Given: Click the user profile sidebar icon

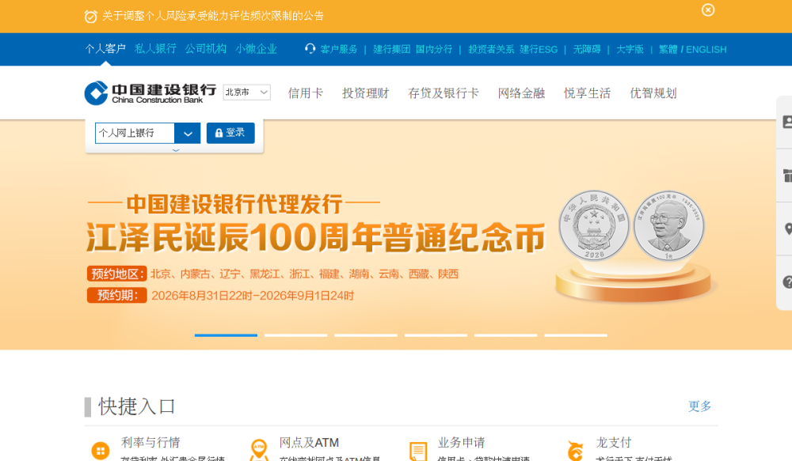Looking at the screenshot, I should tap(786, 122).
